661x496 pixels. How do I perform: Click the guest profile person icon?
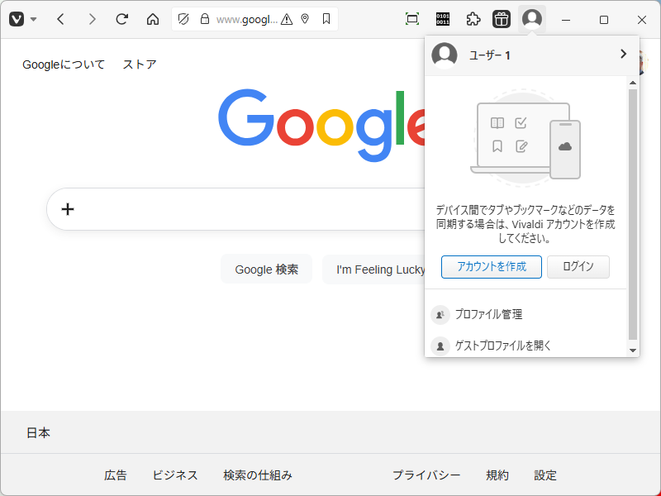[440, 346]
